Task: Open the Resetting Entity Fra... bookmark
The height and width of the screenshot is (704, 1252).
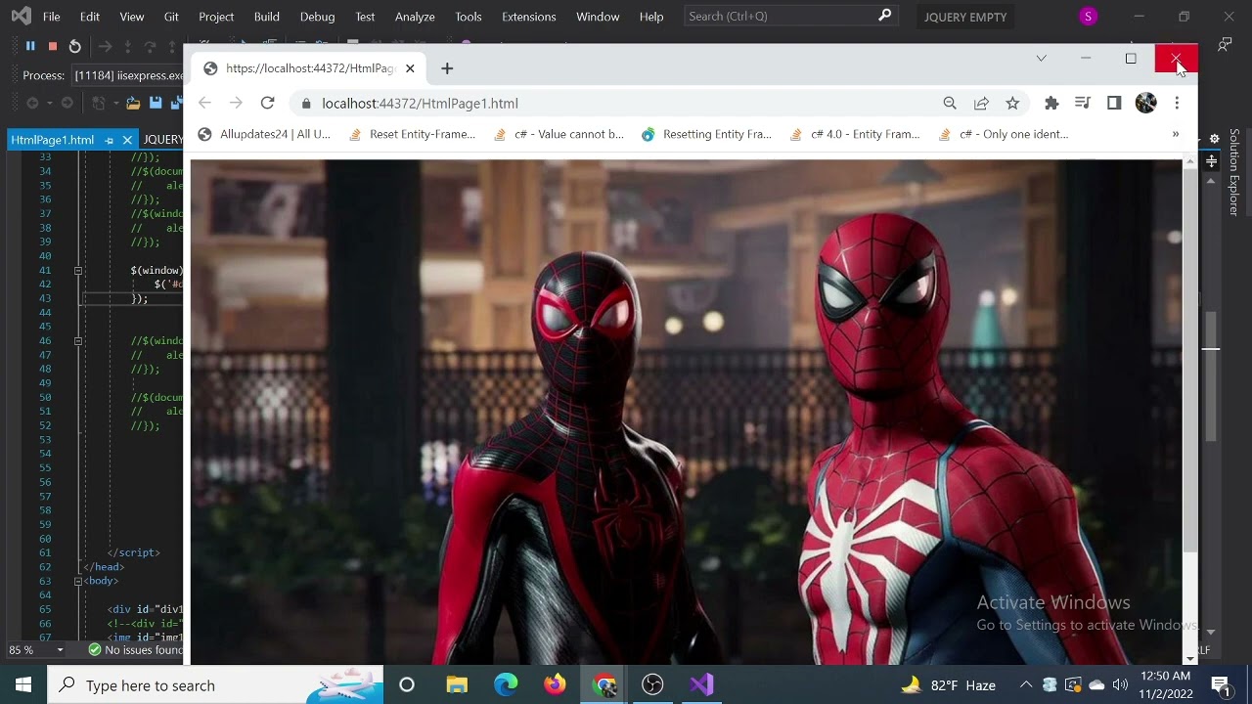Action: [706, 134]
